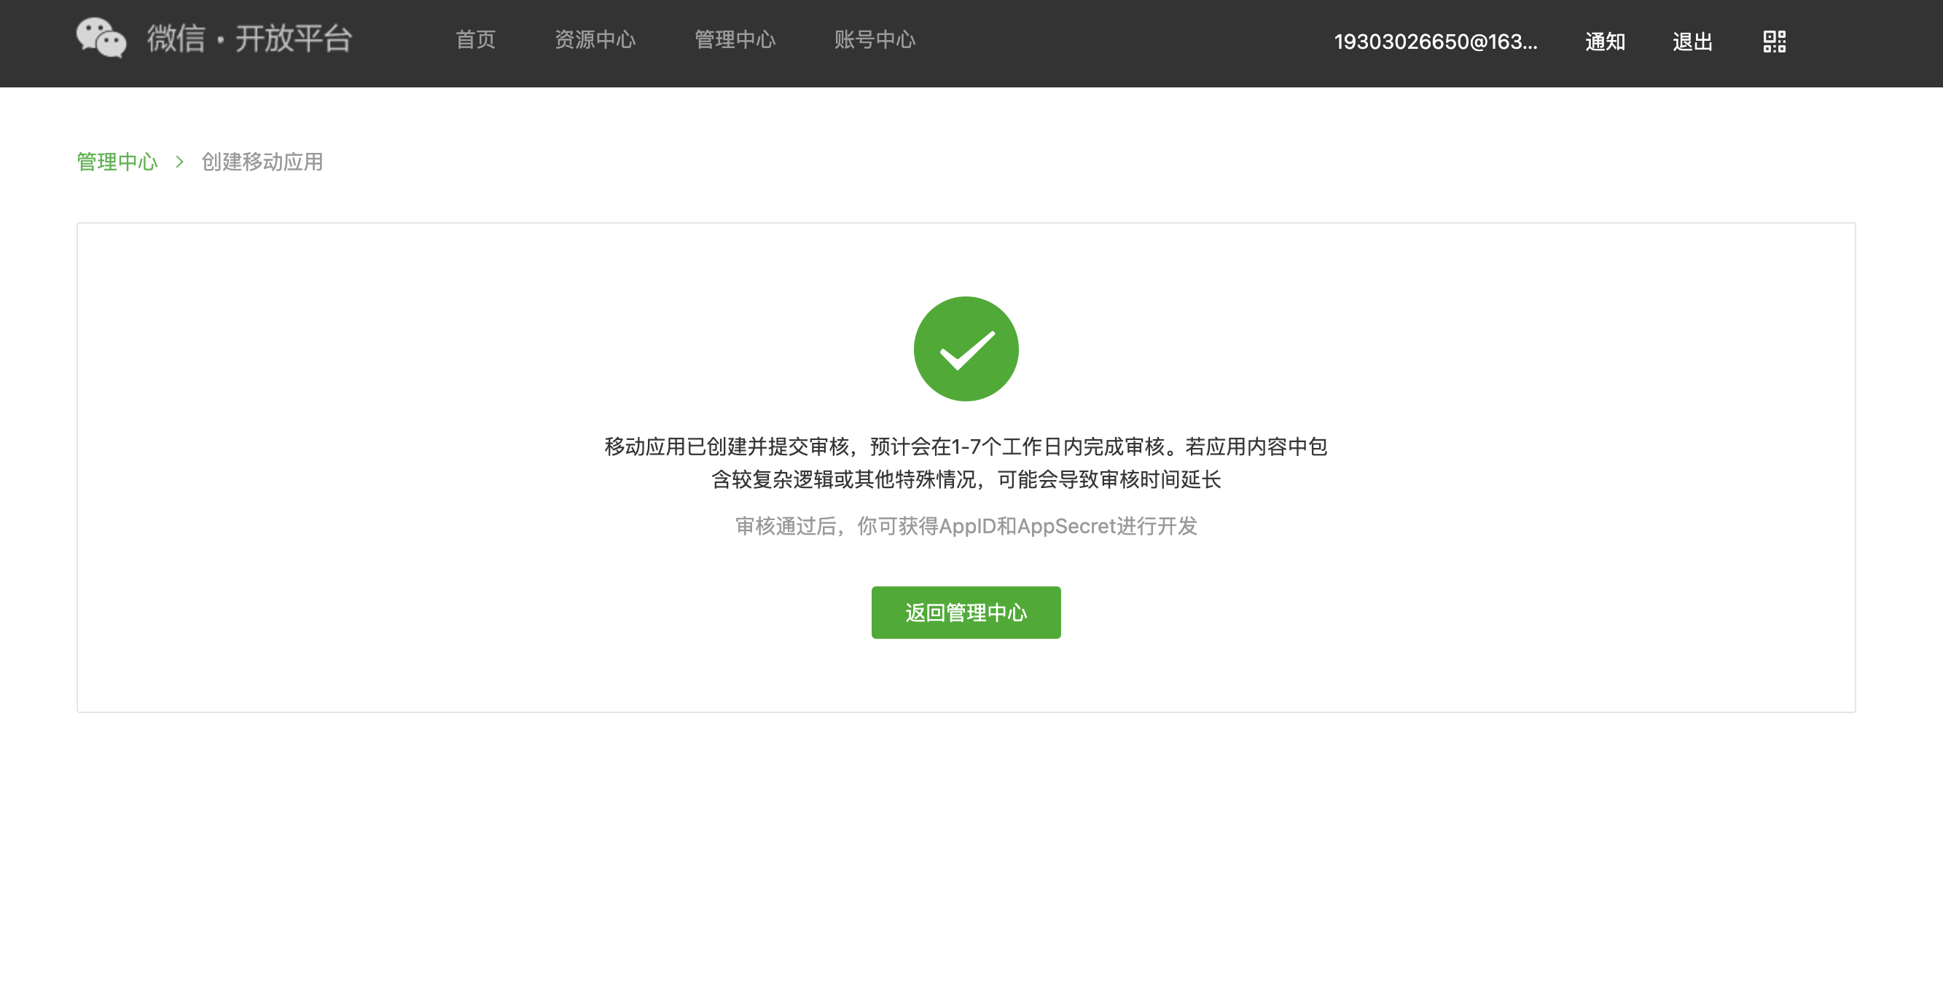1943x995 pixels.
Task: Click the line 含较复杂逻辑或其他特殊情况
Action: [x=966, y=479]
